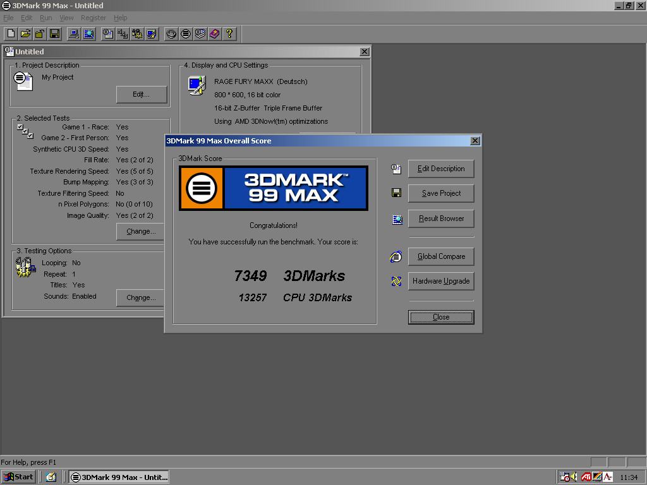Click 'For Help, press F1' status text
Image resolution: width=647 pixels, height=485 pixels.
point(28,462)
